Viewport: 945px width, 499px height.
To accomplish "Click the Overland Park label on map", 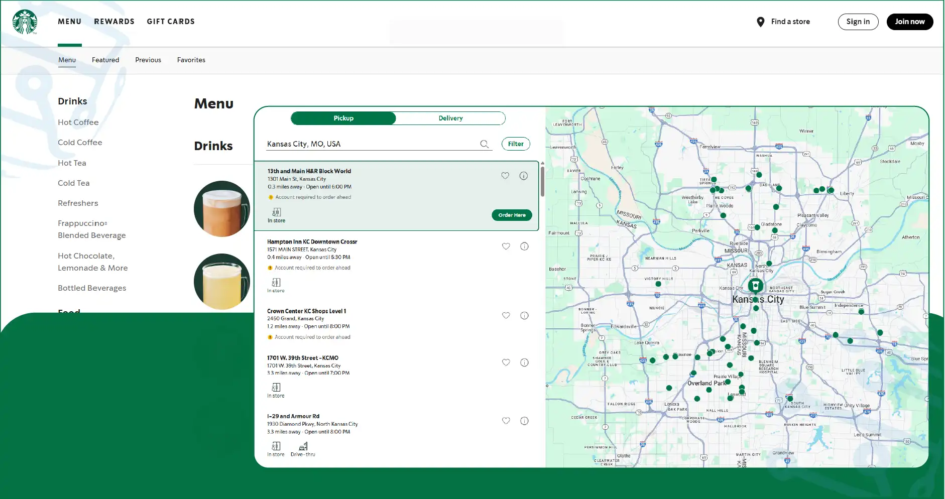I will 706,383.
